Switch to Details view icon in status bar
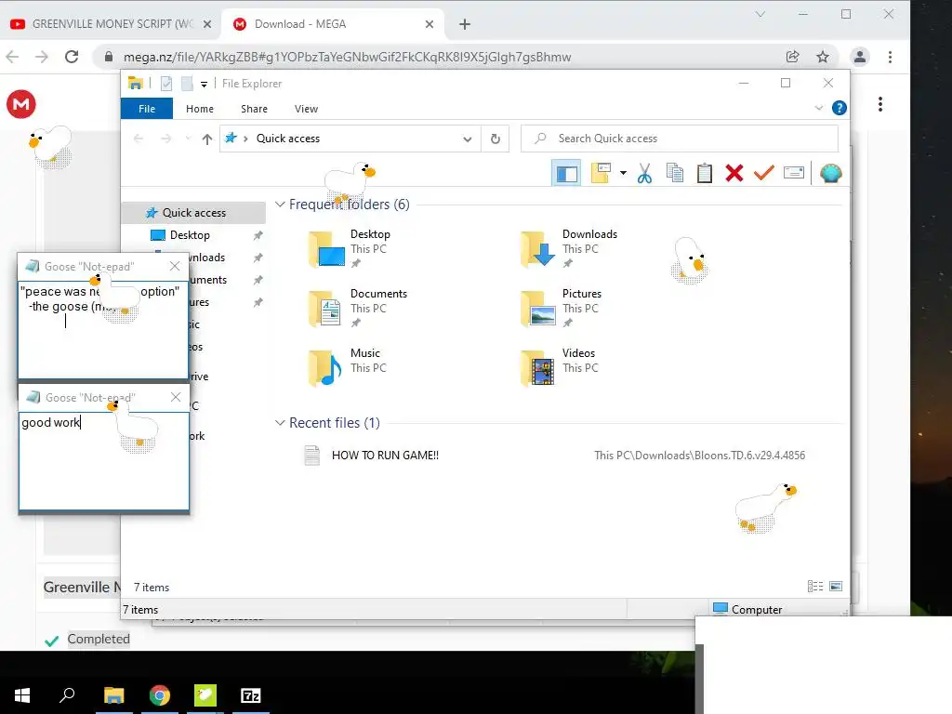Viewport: 952px width, 714px height. (x=815, y=587)
